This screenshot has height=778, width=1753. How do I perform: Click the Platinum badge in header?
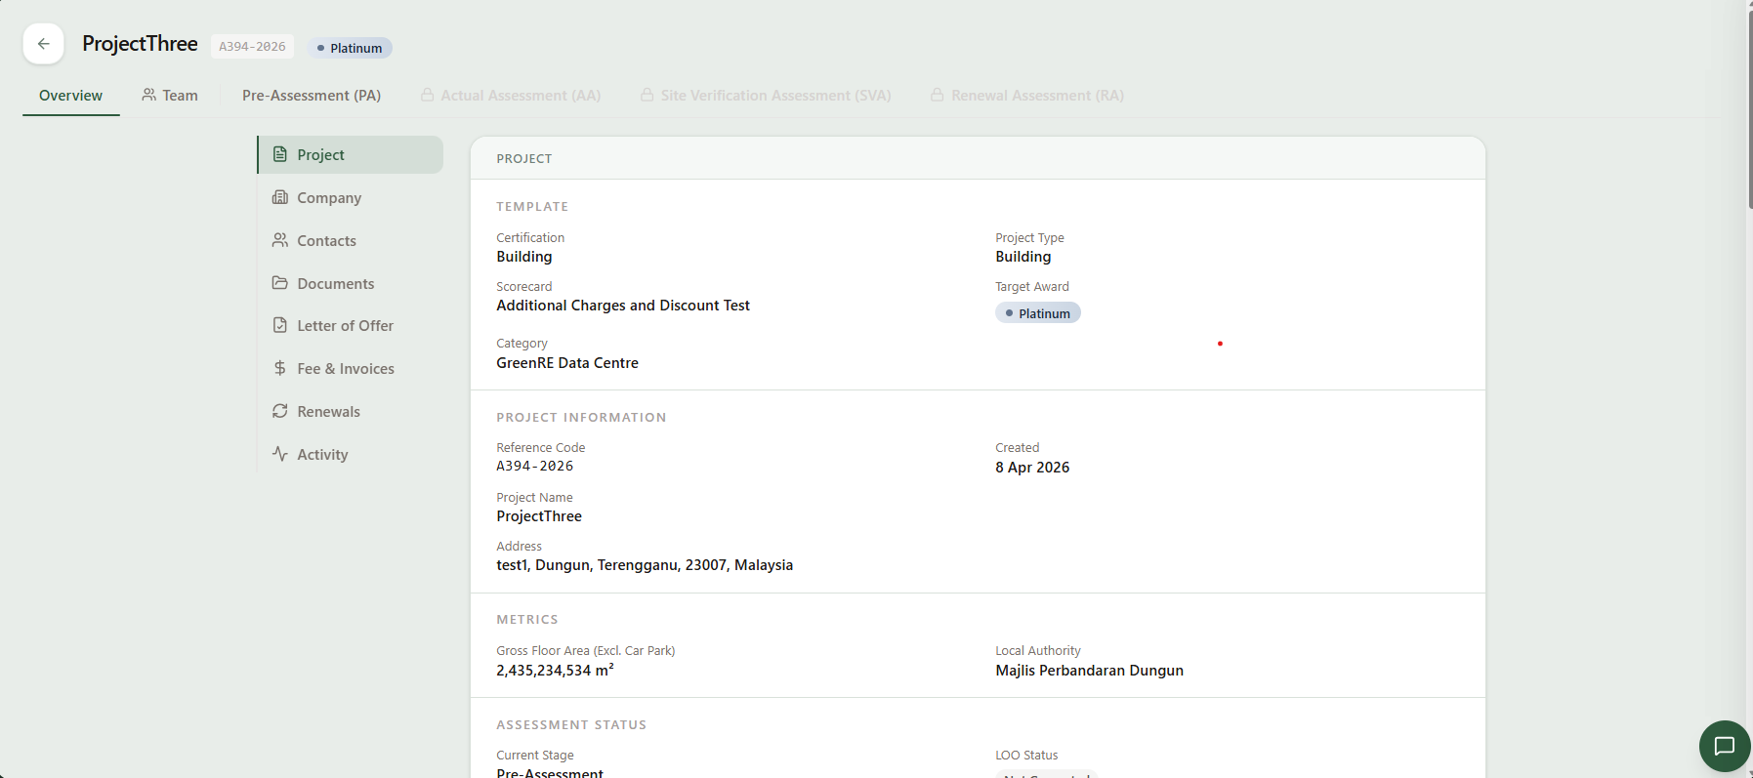[x=350, y=48]
